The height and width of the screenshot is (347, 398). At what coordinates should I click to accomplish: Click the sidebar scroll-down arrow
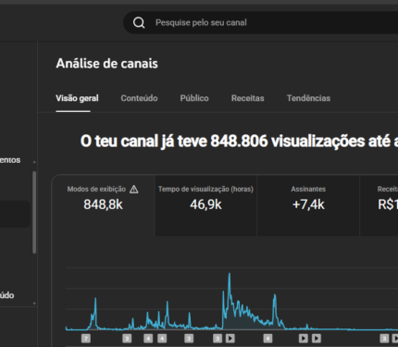[34, 304]
